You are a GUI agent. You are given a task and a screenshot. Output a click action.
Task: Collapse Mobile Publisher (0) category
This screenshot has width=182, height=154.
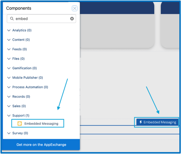coord(9,78)
